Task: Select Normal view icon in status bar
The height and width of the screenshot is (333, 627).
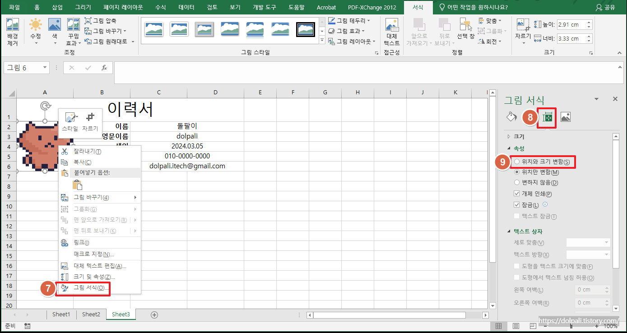Action: pos(498,326)
